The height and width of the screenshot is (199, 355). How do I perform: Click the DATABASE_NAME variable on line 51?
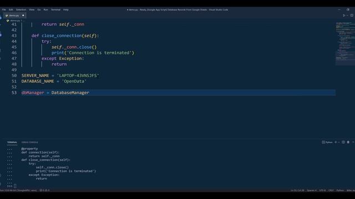pyautogui.click(x=38, y=81)
